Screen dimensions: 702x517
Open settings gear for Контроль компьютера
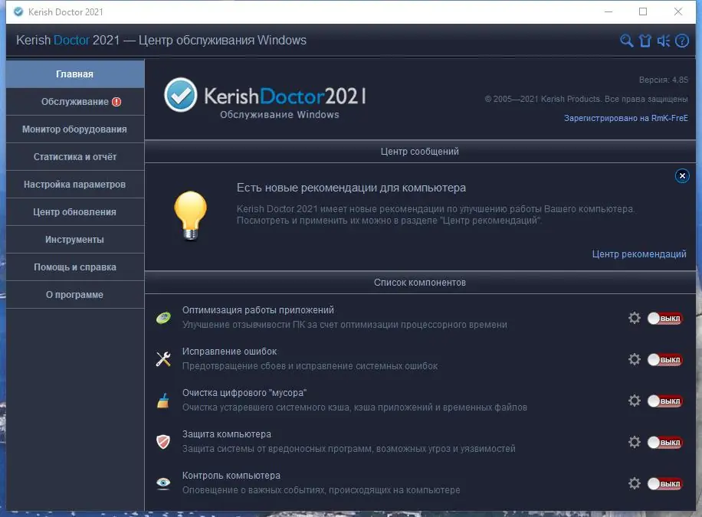pos(635,483)
